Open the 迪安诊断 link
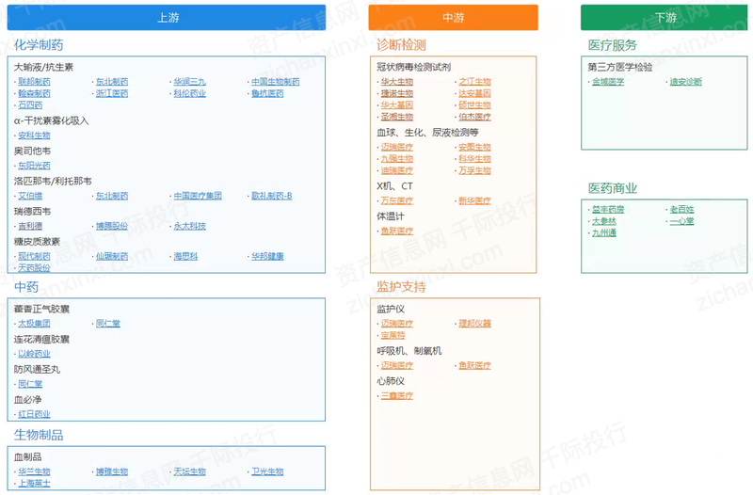This screenshot has height=495, width=753. 686,82
